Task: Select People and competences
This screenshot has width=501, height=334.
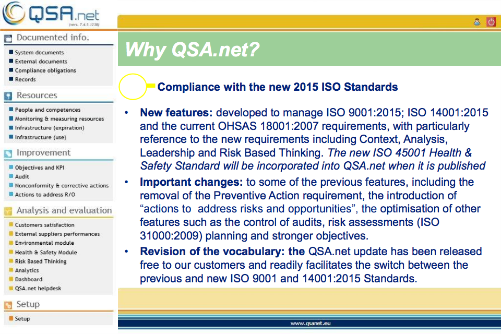Action: click(47, 110)
